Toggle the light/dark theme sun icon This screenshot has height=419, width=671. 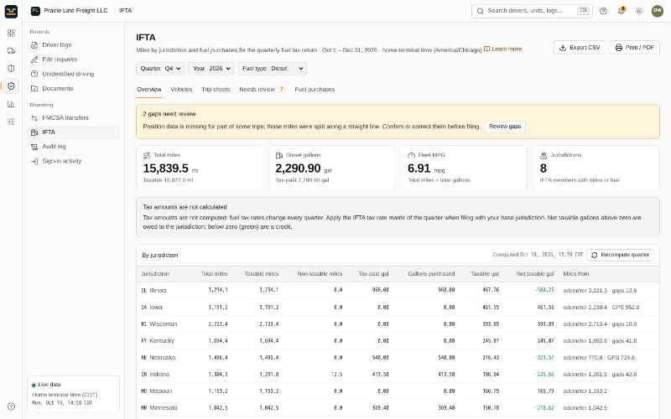point(639,11)
